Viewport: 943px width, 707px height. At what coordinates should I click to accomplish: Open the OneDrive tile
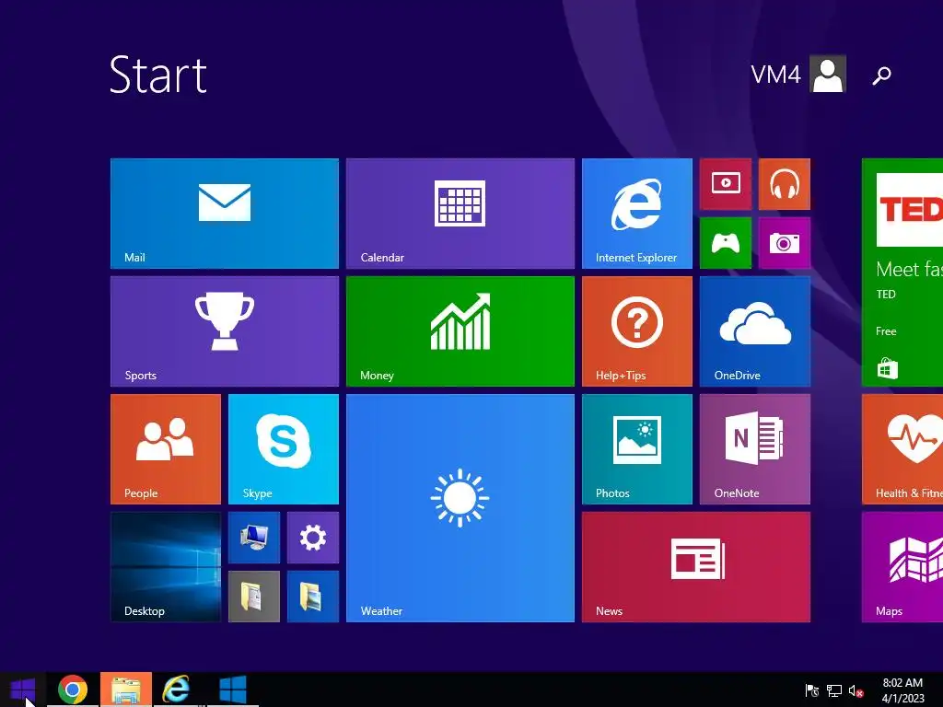(x=755, y=331)
